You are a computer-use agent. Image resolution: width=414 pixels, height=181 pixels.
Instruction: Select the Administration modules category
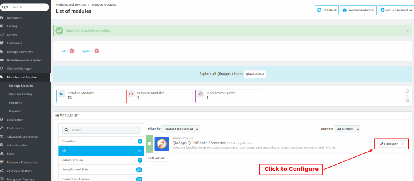click(x=101, y=160)
